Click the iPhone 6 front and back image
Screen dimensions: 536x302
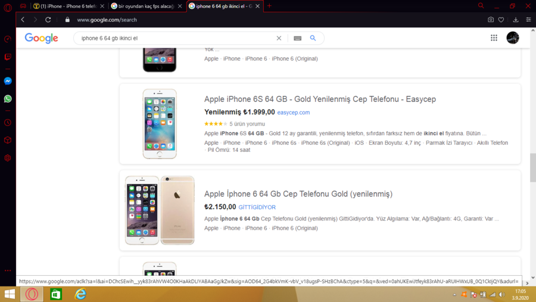click(x=160, y=210)
